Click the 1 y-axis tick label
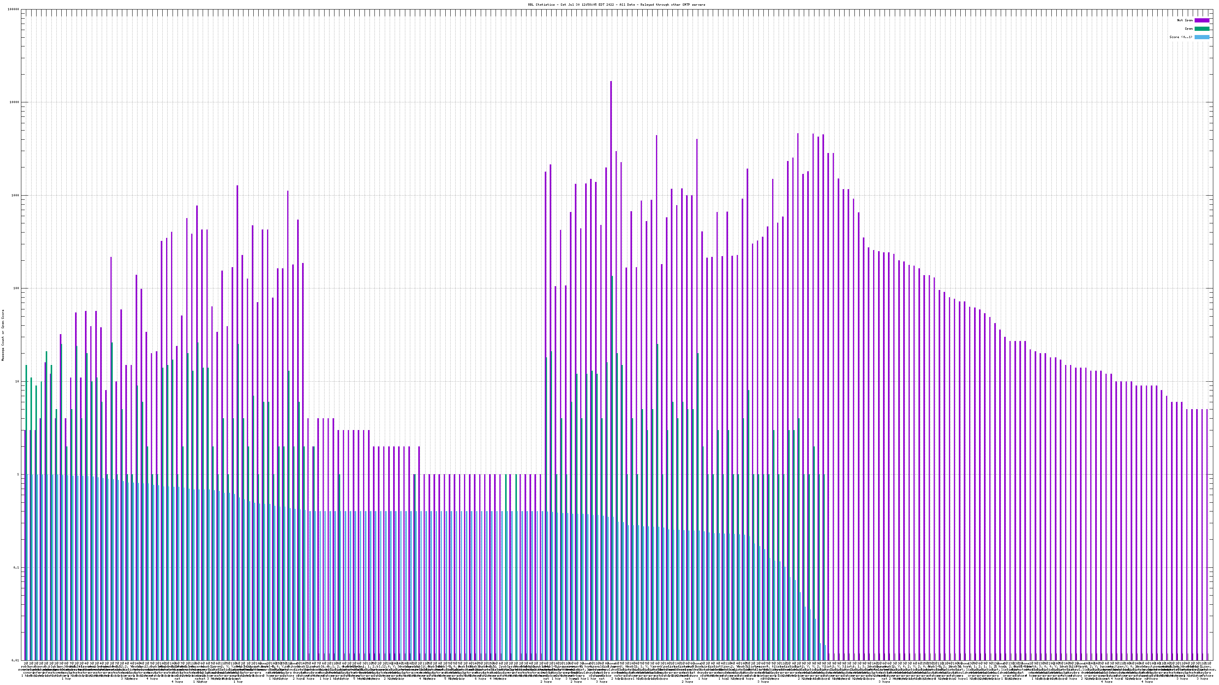The image size is (1219, 685). [x=18, y=474]
